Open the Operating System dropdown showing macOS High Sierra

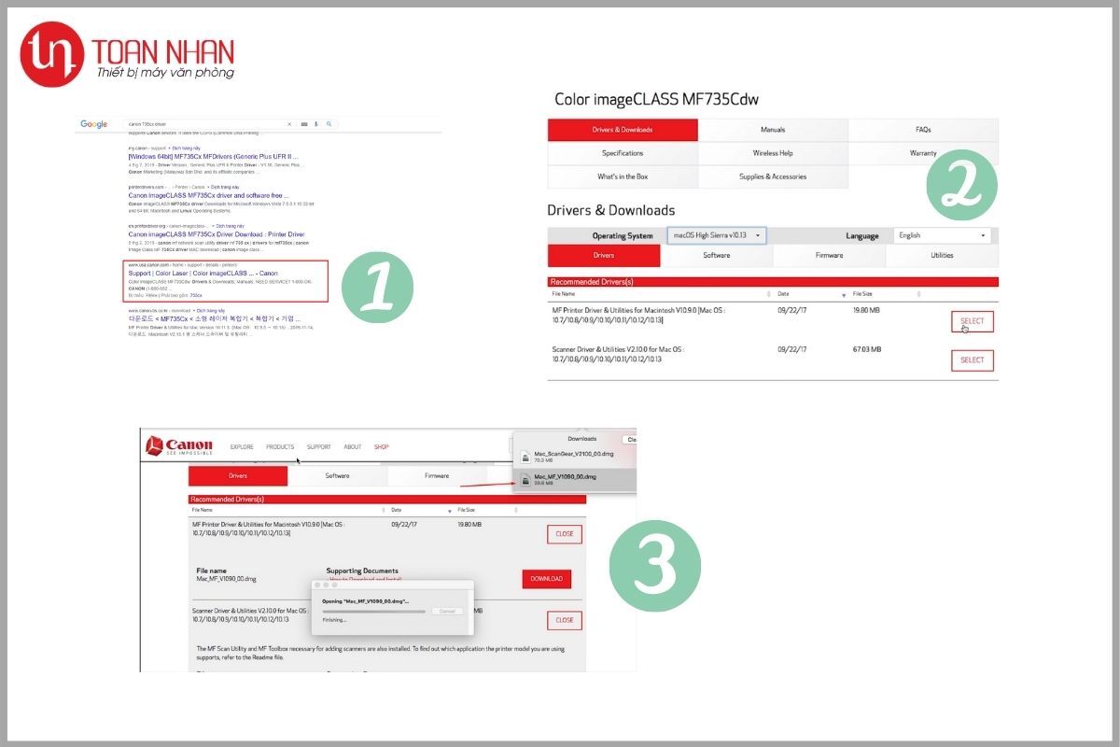717,235
